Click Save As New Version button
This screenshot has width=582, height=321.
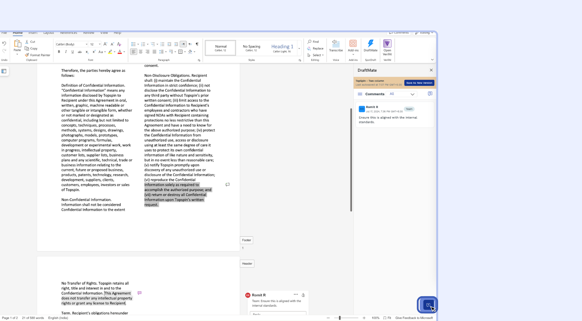(419, 83)
